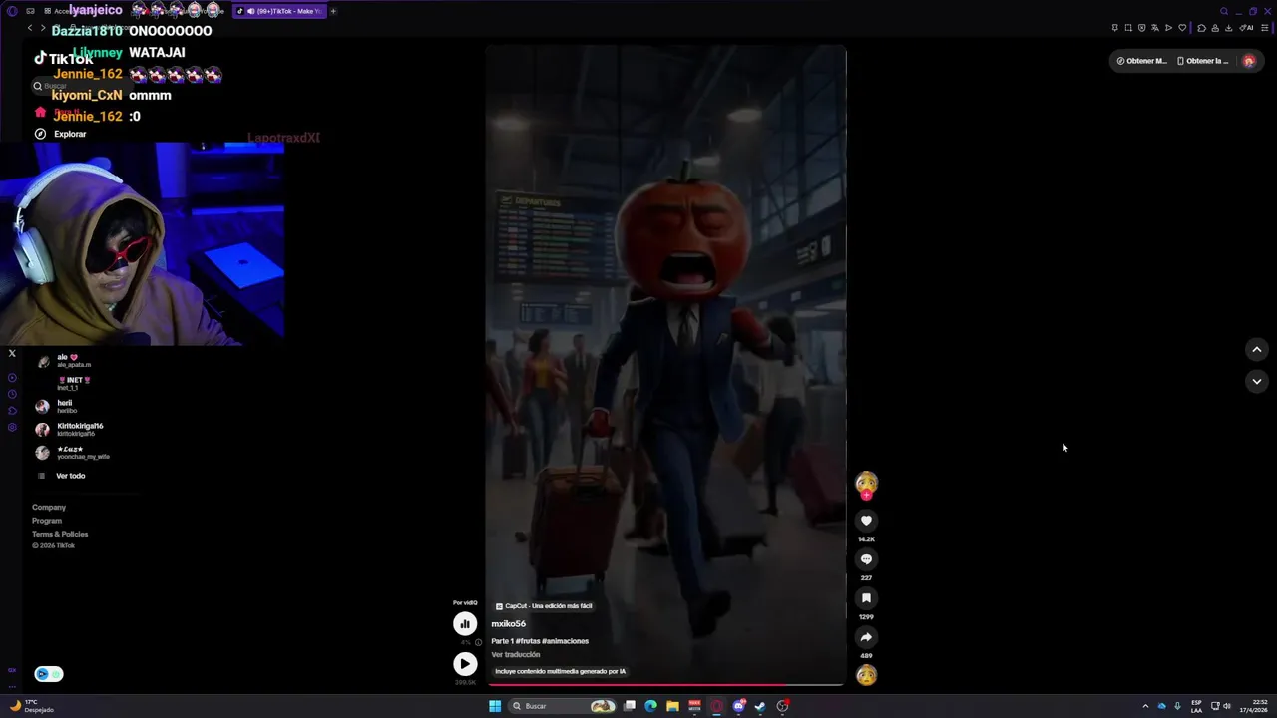The width and height of the screenshot is (1277, 718).
Task: Open the browser downloads icon
Action: (1228, 28)
